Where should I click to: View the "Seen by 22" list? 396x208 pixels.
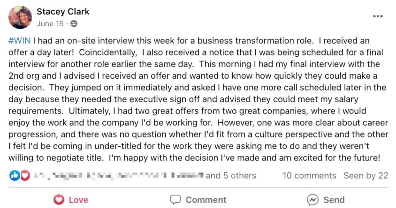[x=366, y=176]
